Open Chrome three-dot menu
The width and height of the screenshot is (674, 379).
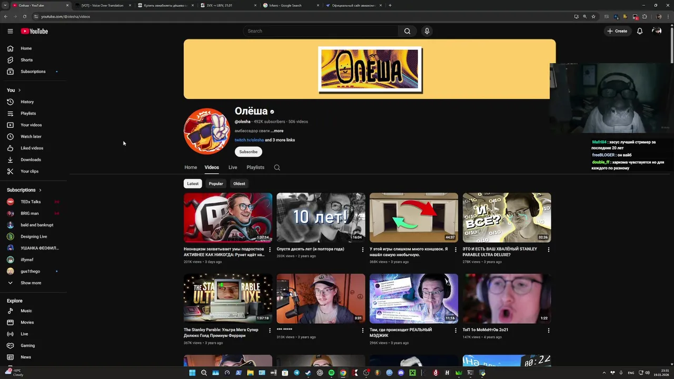[667, 16]
